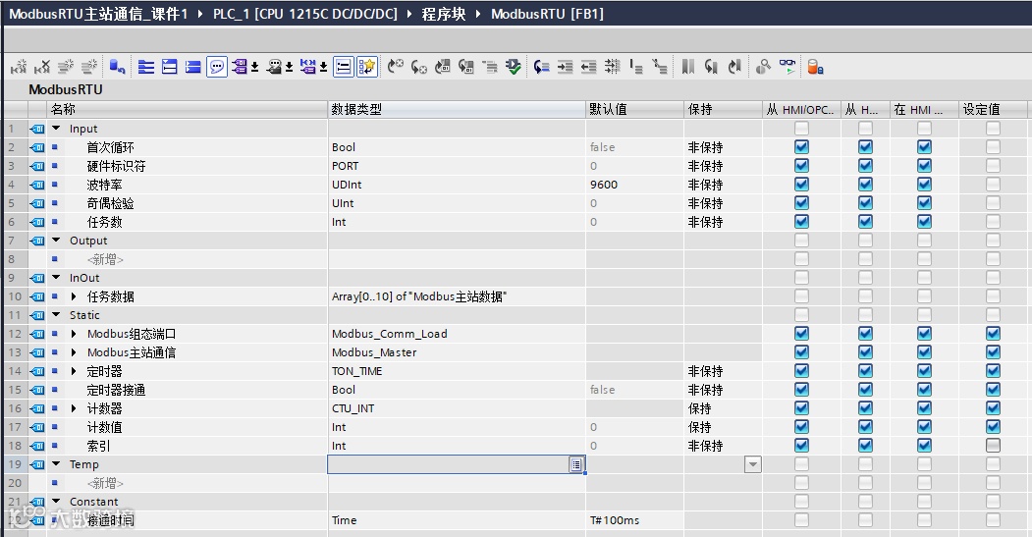This screenshot has width=1032, height=537.
Task: Uncheck HMI/OPC access for 首次循环 row
Action: pos(801,146)
